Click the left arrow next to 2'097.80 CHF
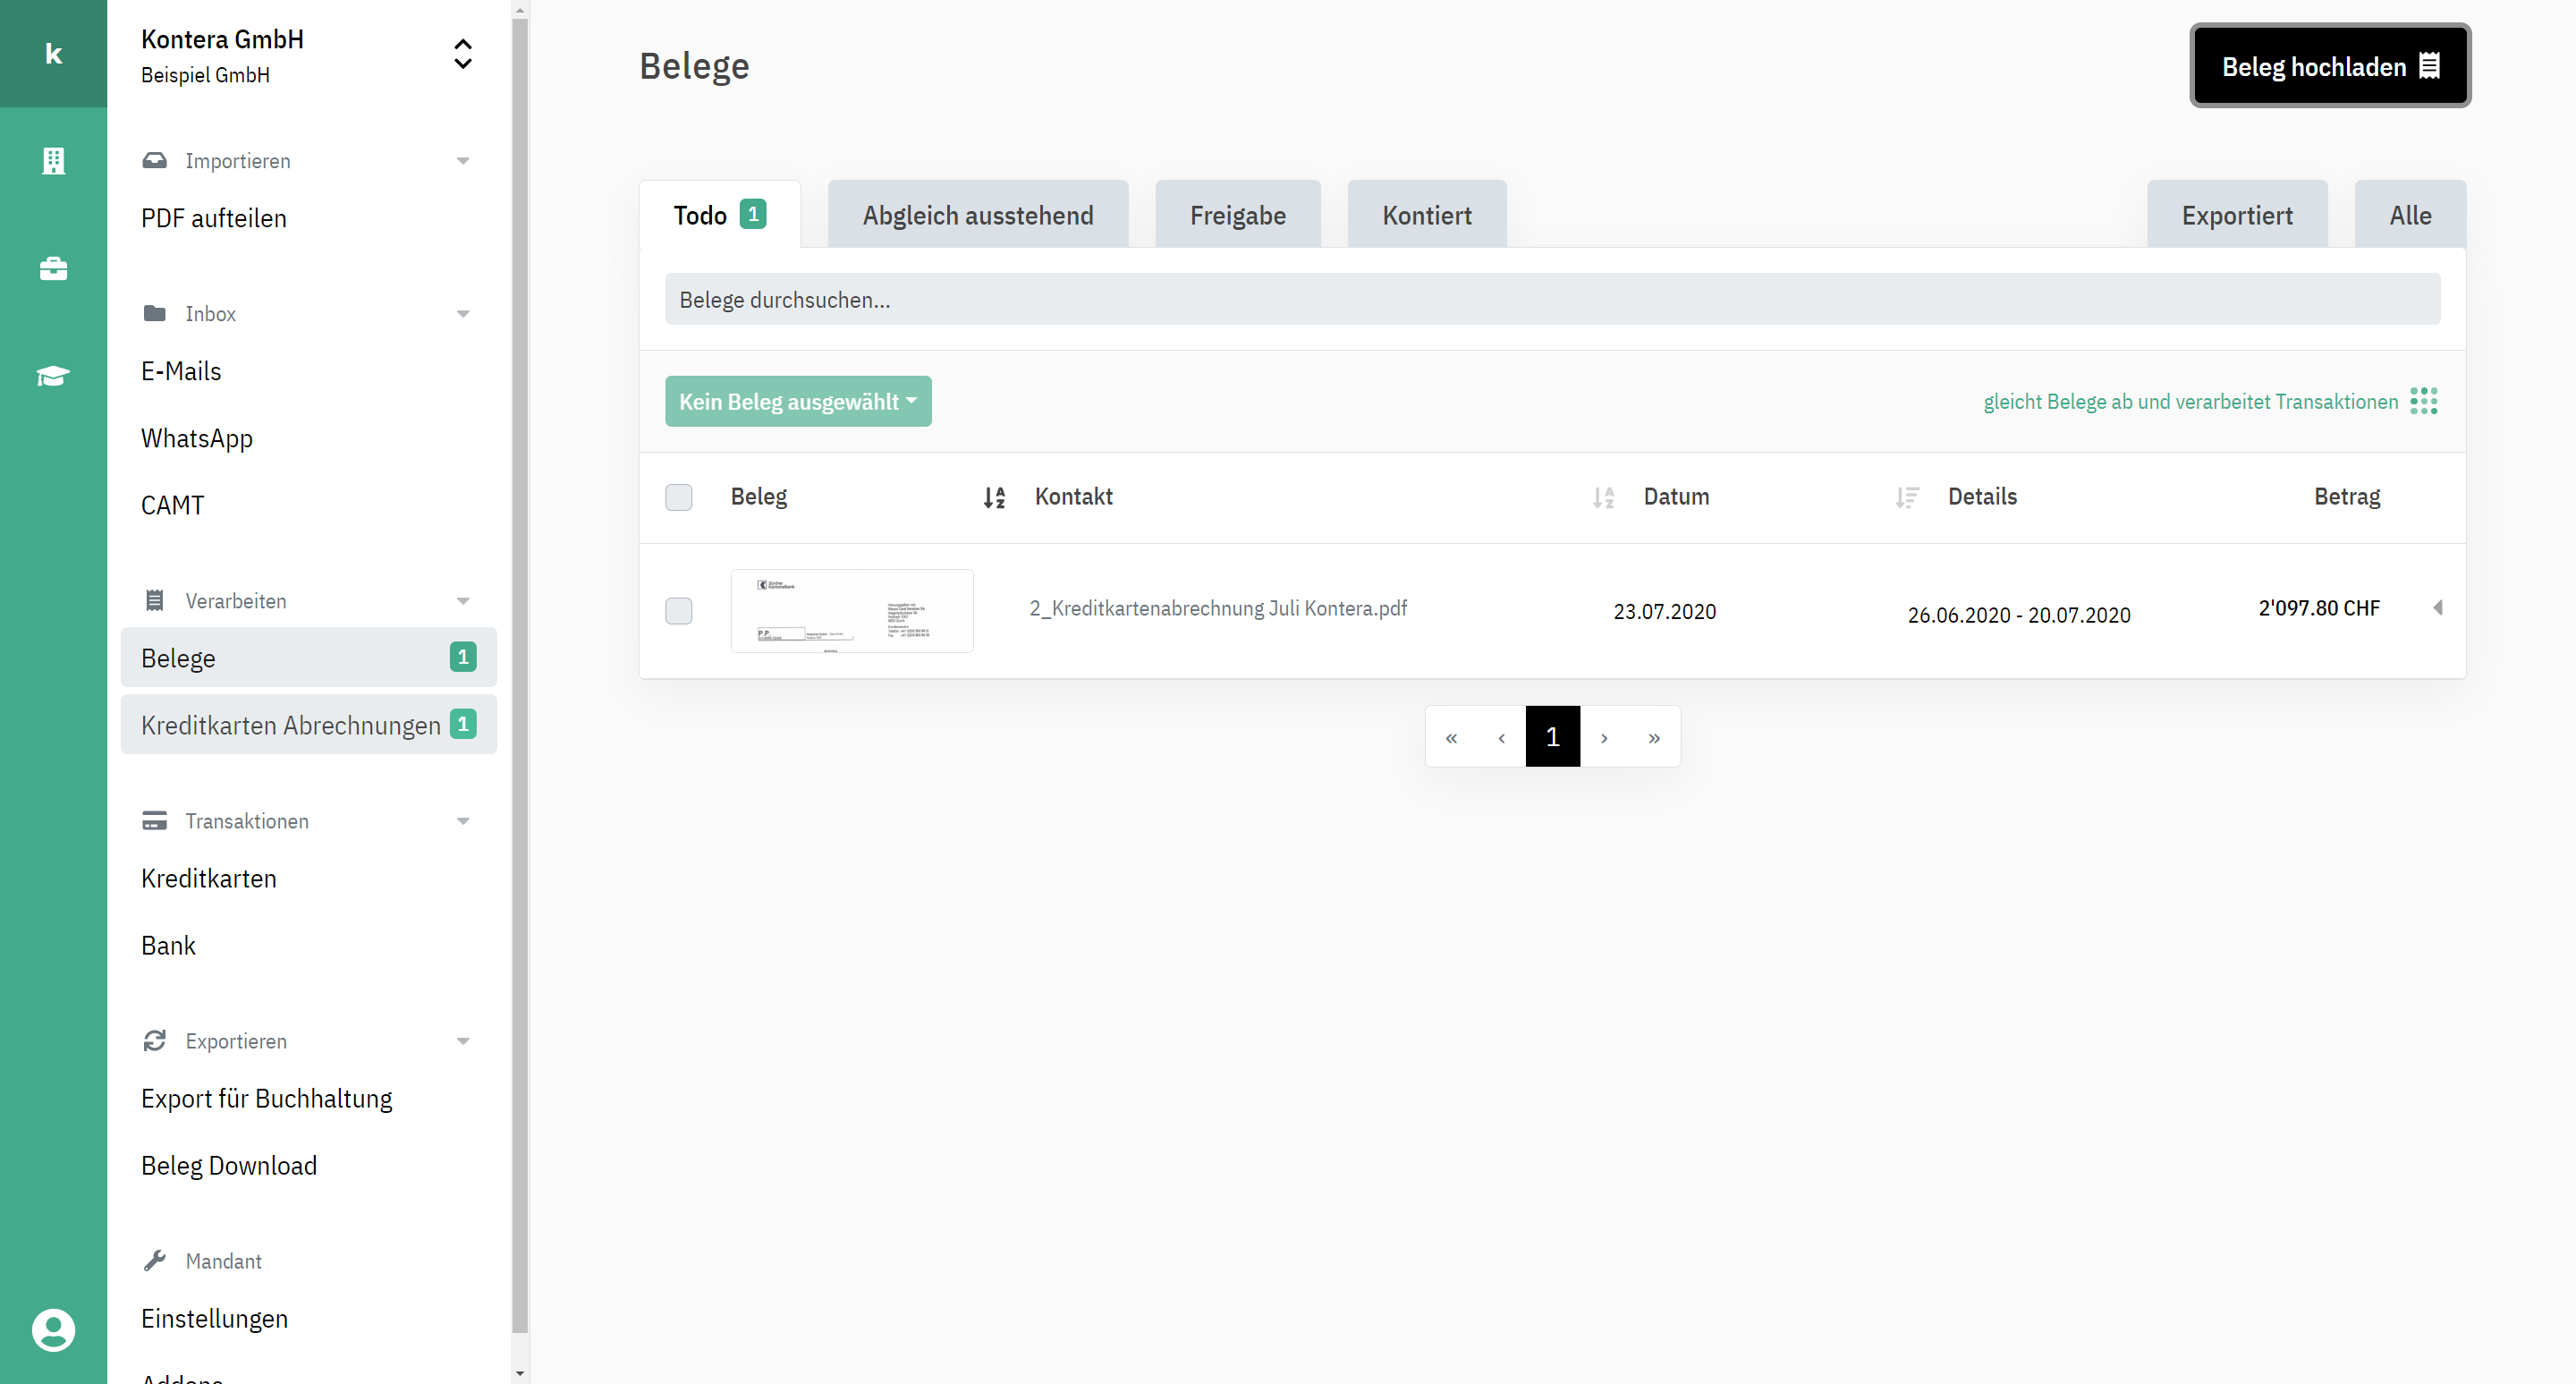Image resolution: width=2576 pixels, height=1384 pixels. point(2438,607)
